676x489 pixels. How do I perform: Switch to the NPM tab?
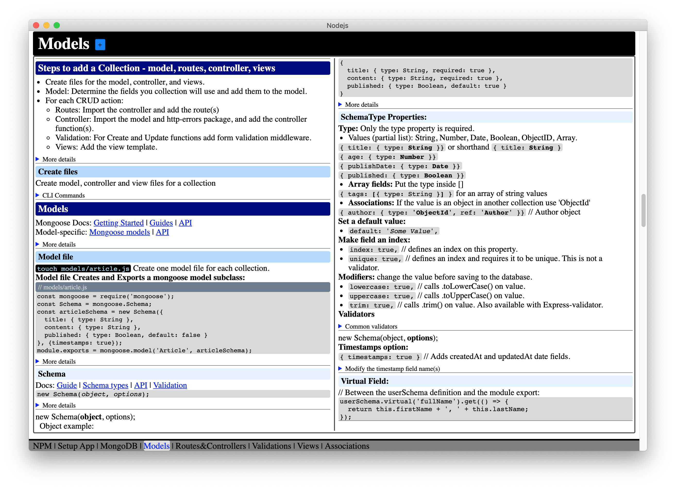tap(42, 446)
